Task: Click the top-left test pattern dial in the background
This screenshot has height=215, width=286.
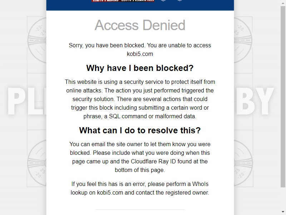Action: click(x=37, y=40)
